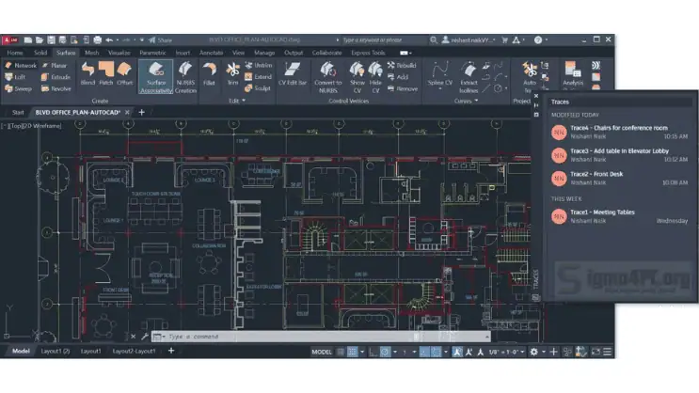The image size is (699, 393).
Task: Open the Start tab
Action: point(18,112)
